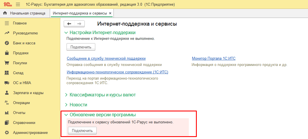Screen dimensions: 308x139
Task: Collapse the Обновление версии программы section
Action: tap(66, 115)
